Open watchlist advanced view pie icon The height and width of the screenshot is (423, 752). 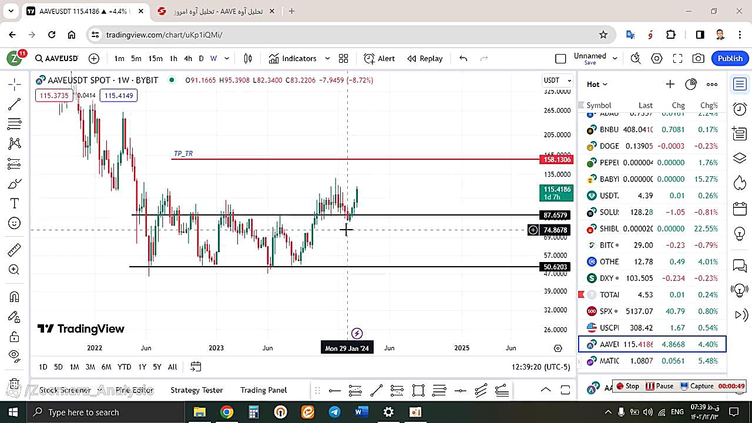tap(691, 84)
